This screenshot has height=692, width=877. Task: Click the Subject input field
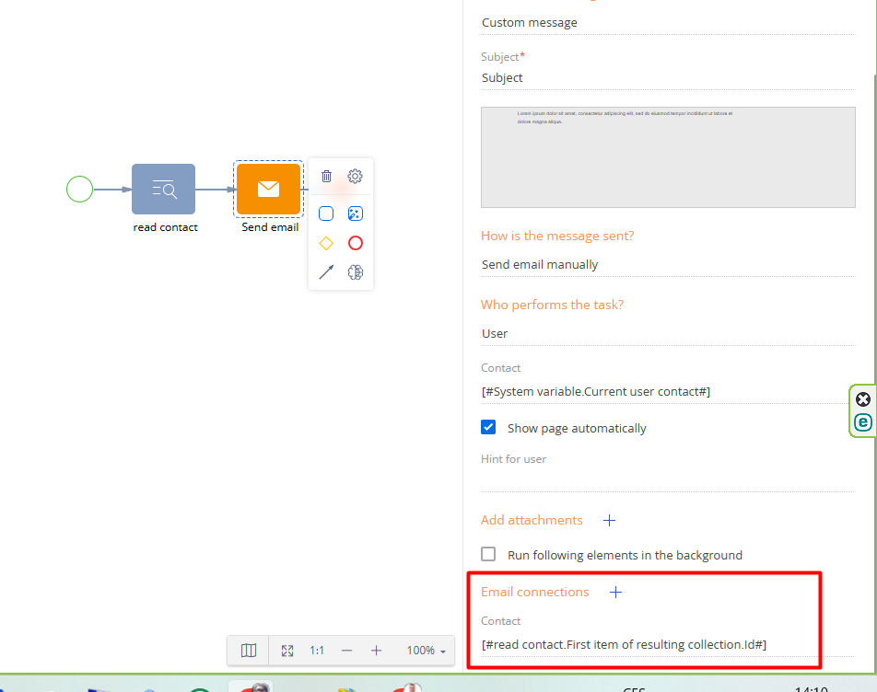(x=667, y=78)
